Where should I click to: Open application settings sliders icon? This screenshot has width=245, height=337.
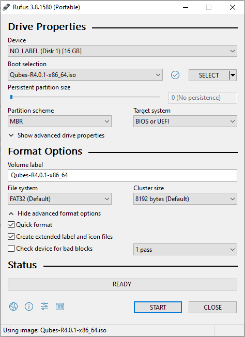[44, 307]
